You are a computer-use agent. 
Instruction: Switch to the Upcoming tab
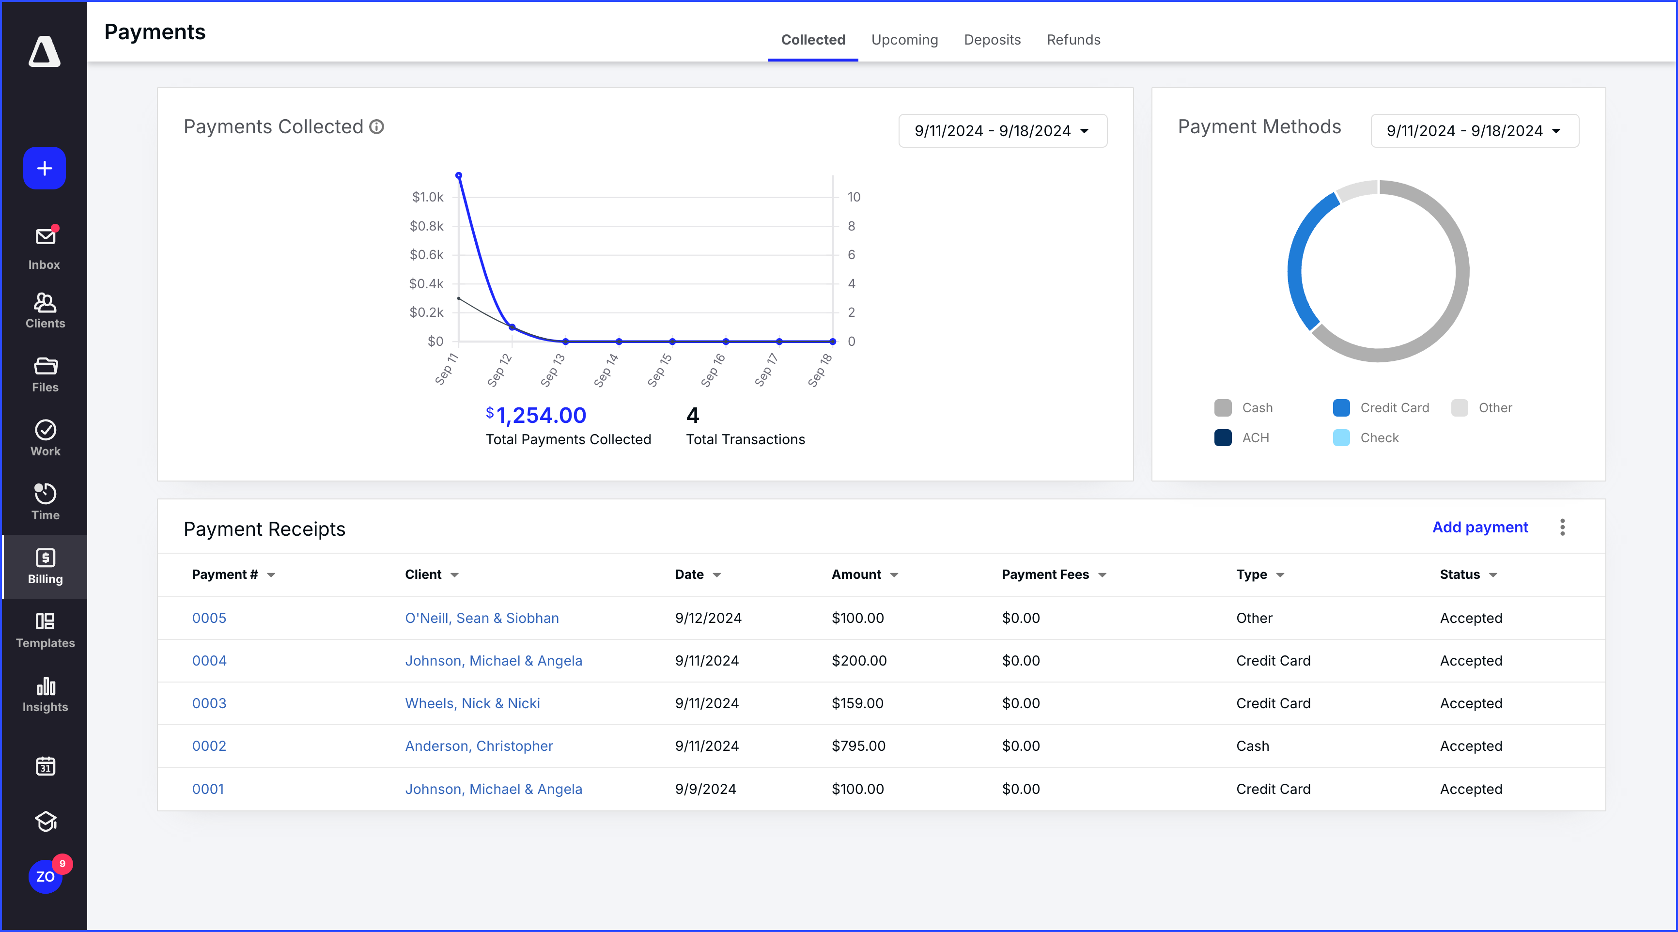pos(904,40)
